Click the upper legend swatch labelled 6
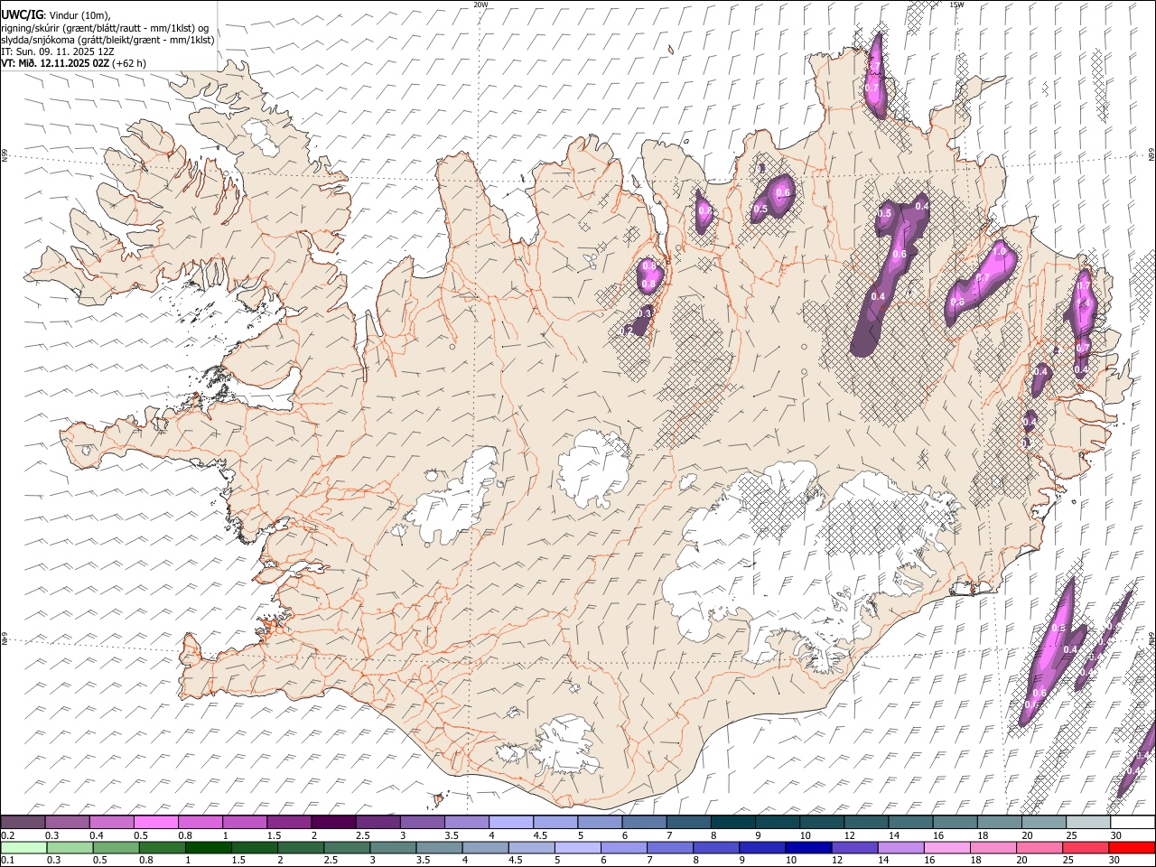 click(644, 822)
